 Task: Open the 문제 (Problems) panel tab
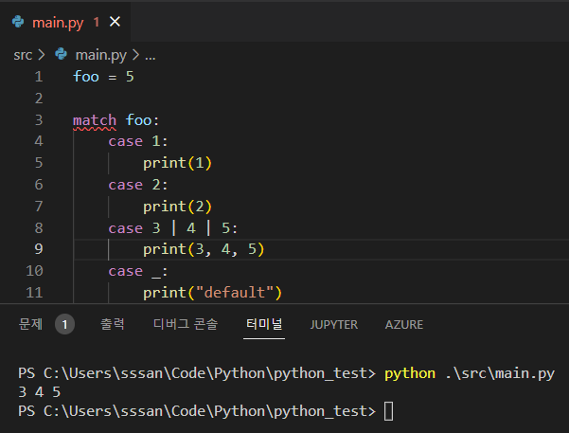click(31, 324)
